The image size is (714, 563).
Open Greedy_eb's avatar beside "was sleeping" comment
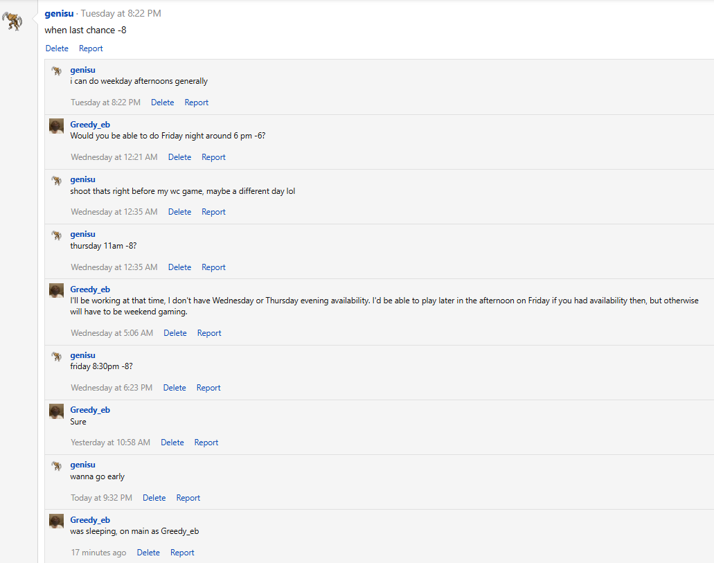(x=57, y=521)
